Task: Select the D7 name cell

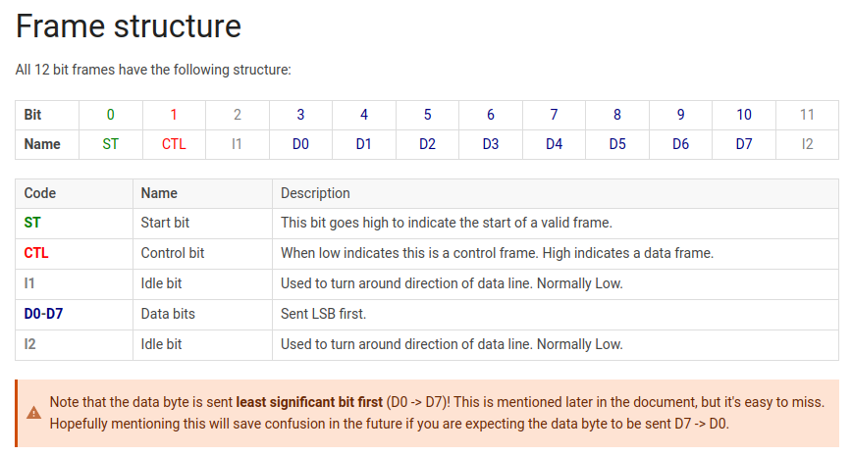Action: [744, 144]
